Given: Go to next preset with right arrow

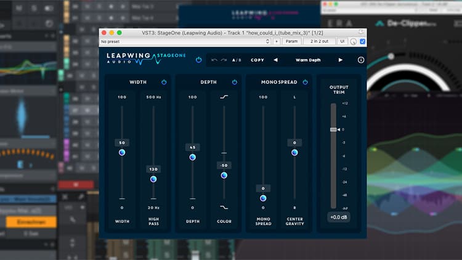Looking at the screenshot, I should [340, 60].
